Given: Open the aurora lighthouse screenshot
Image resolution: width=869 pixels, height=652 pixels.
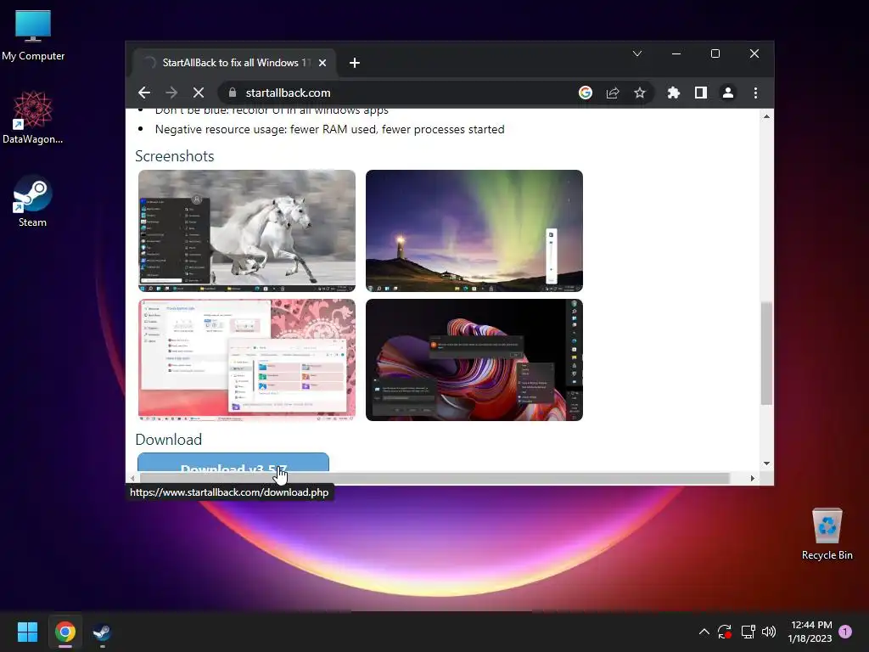Looking at the screenshot, I should click(474, 231).
